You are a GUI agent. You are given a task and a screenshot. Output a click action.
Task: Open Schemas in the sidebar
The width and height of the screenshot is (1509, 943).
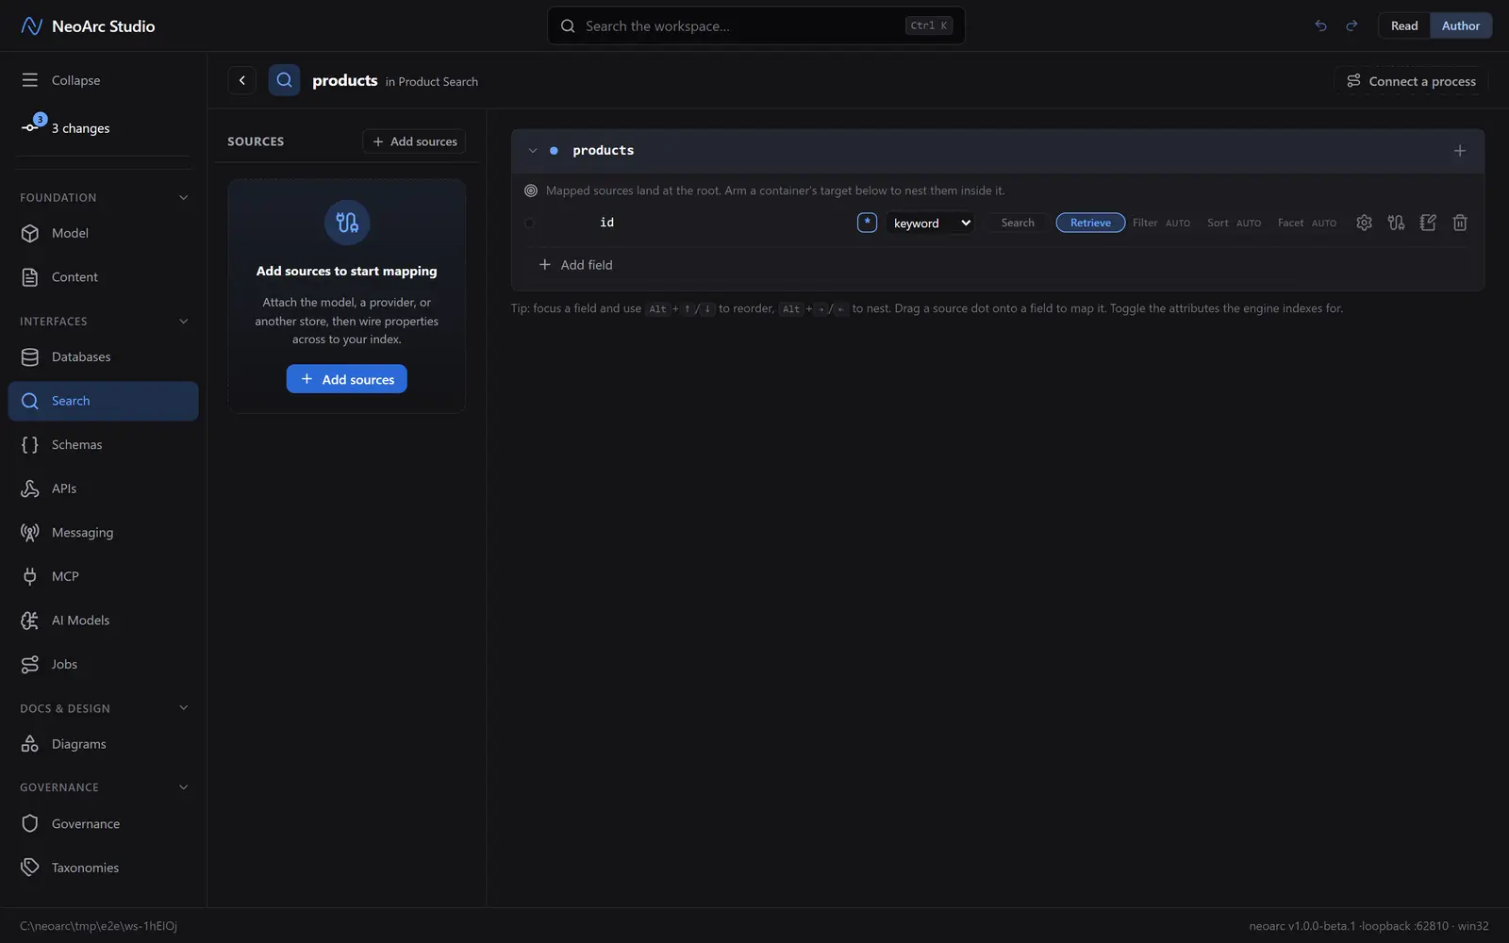tap(103, 444)
